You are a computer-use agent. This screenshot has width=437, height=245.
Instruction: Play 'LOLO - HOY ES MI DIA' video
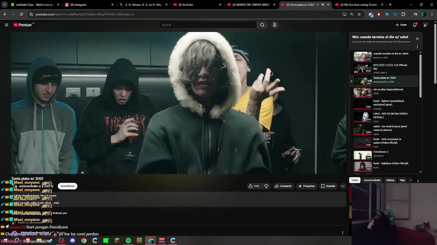[x=386, y=117]
